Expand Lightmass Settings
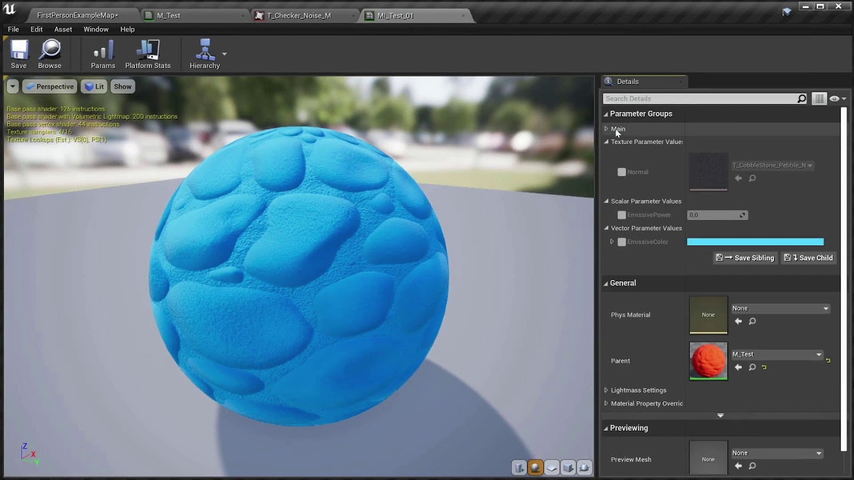 (606, 390)
